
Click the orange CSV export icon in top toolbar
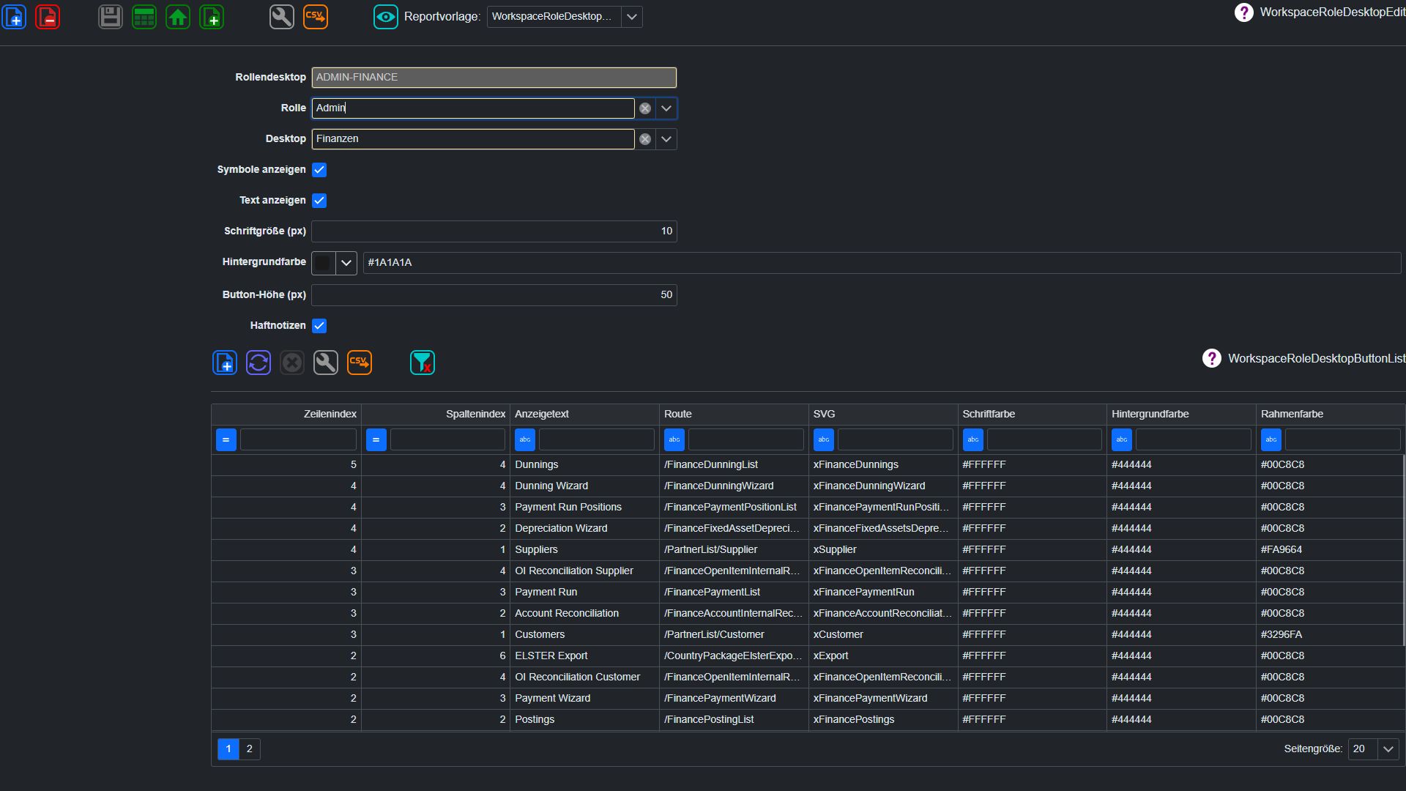(x=316, y=17)
